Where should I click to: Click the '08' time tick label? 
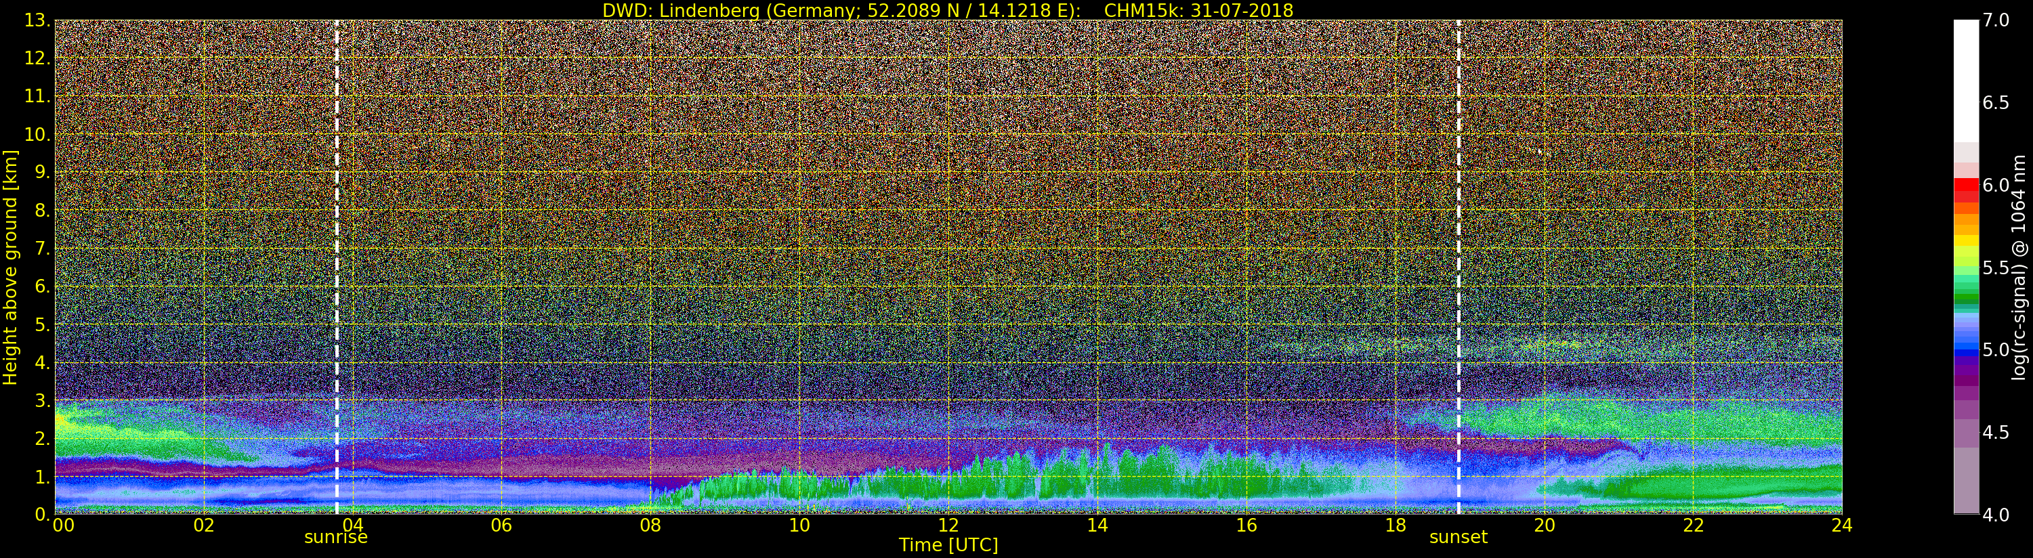pos(650,525)
